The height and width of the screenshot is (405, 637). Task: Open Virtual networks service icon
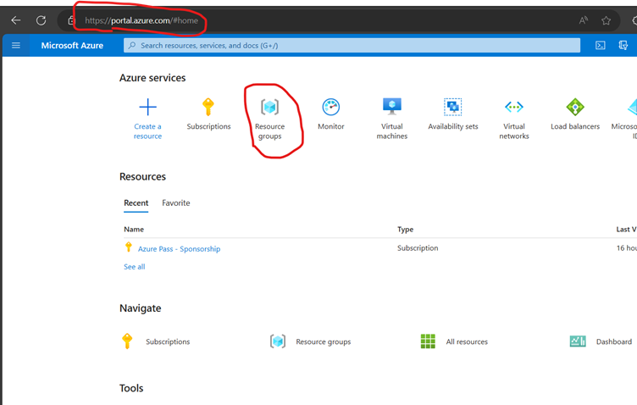click(514, 108)
